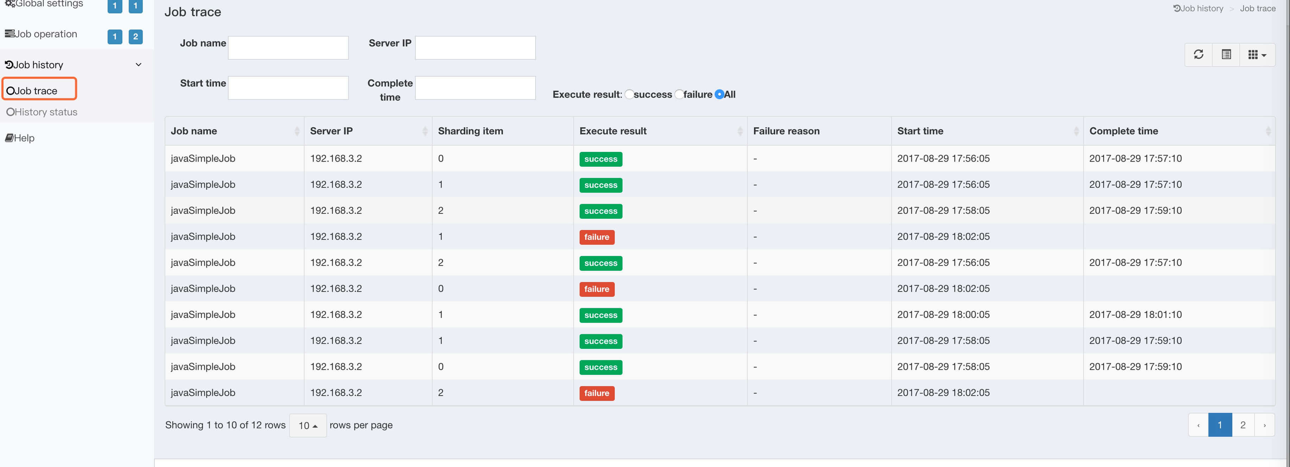Go to page 2 of results
This screenshot has height=467, width=1290.
click(1242, 425)
